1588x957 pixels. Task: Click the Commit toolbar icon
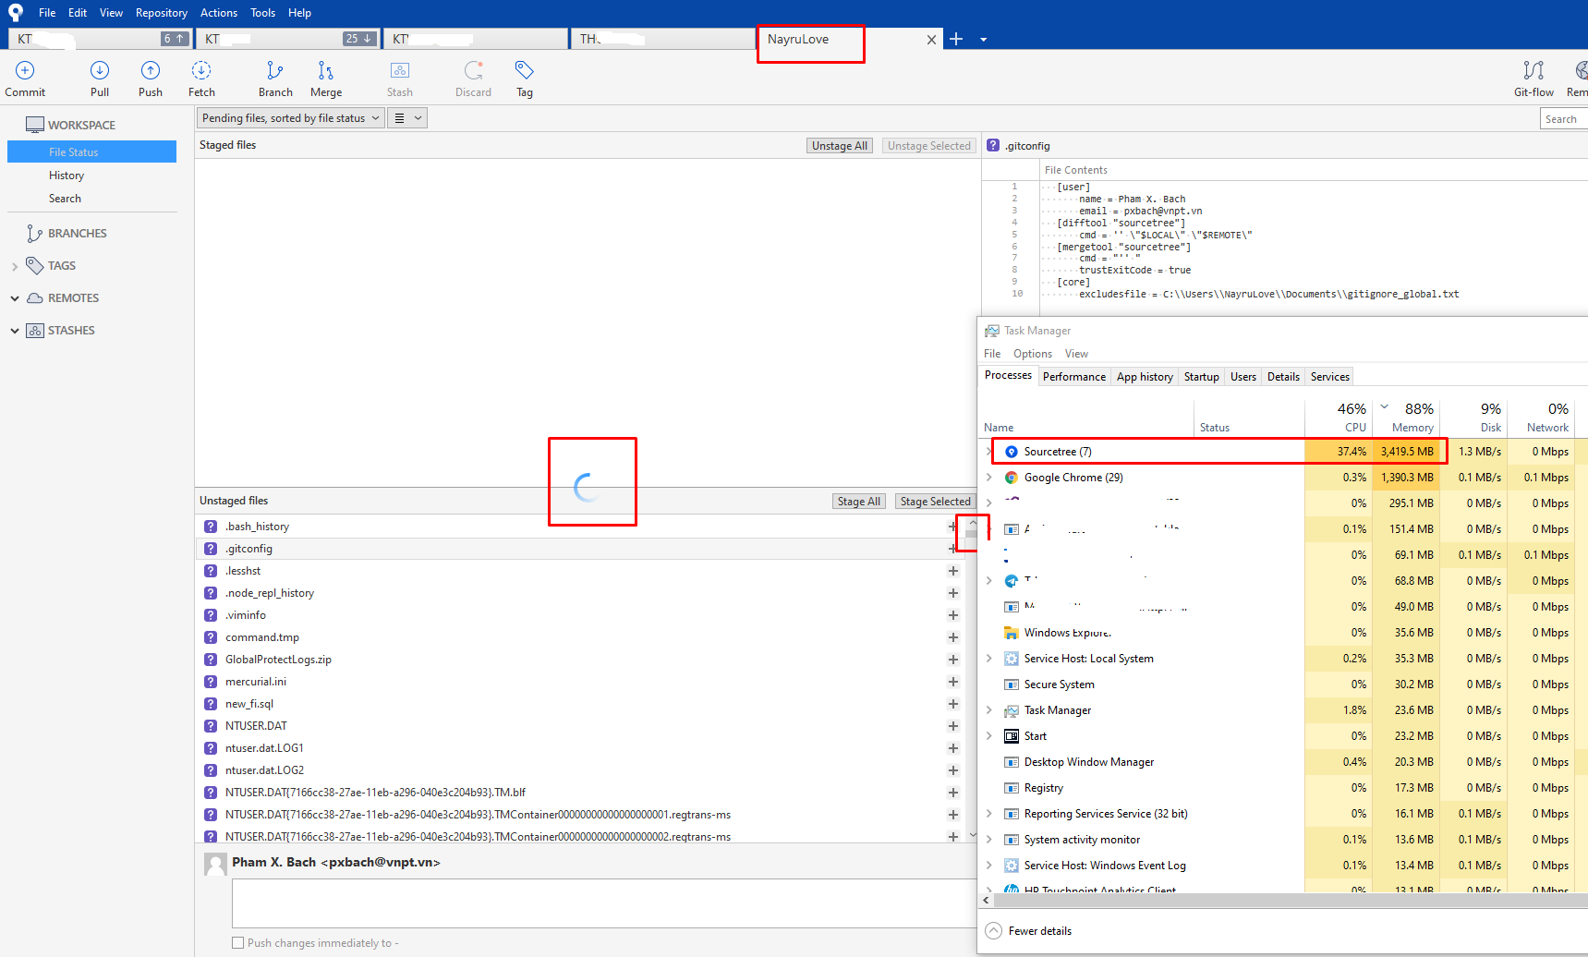click(x=25, y=70)
